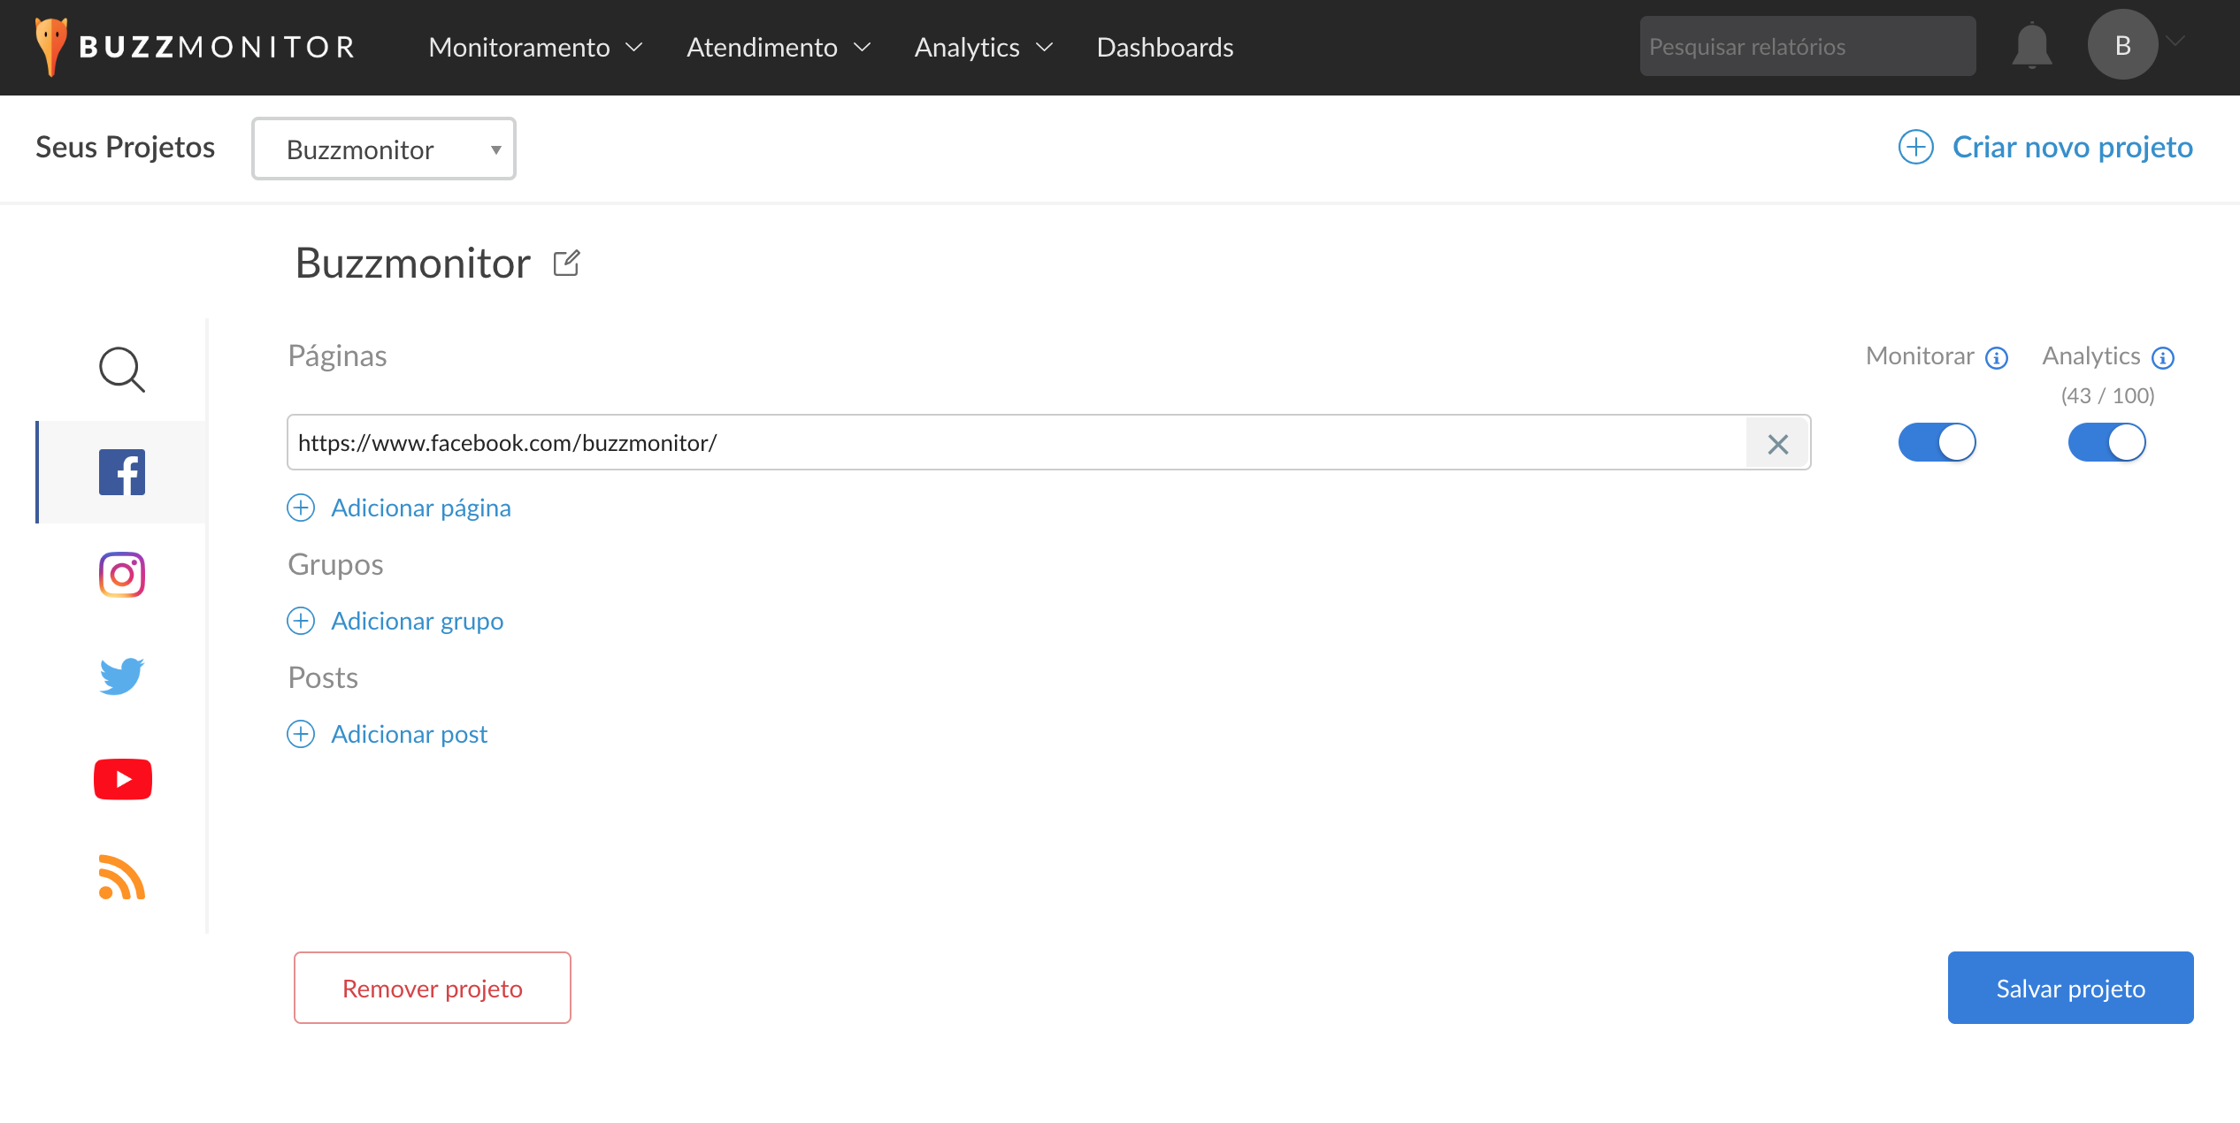
Task: Go to Dashboards
Action: pyautogui.click(x=1164, y=47)
